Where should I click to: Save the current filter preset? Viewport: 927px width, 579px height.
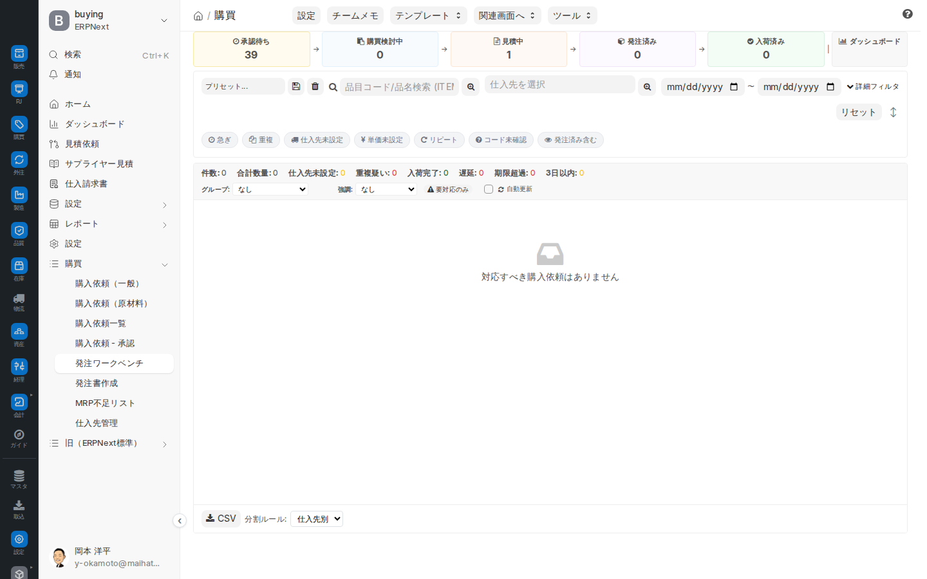(x=296, y=86)
